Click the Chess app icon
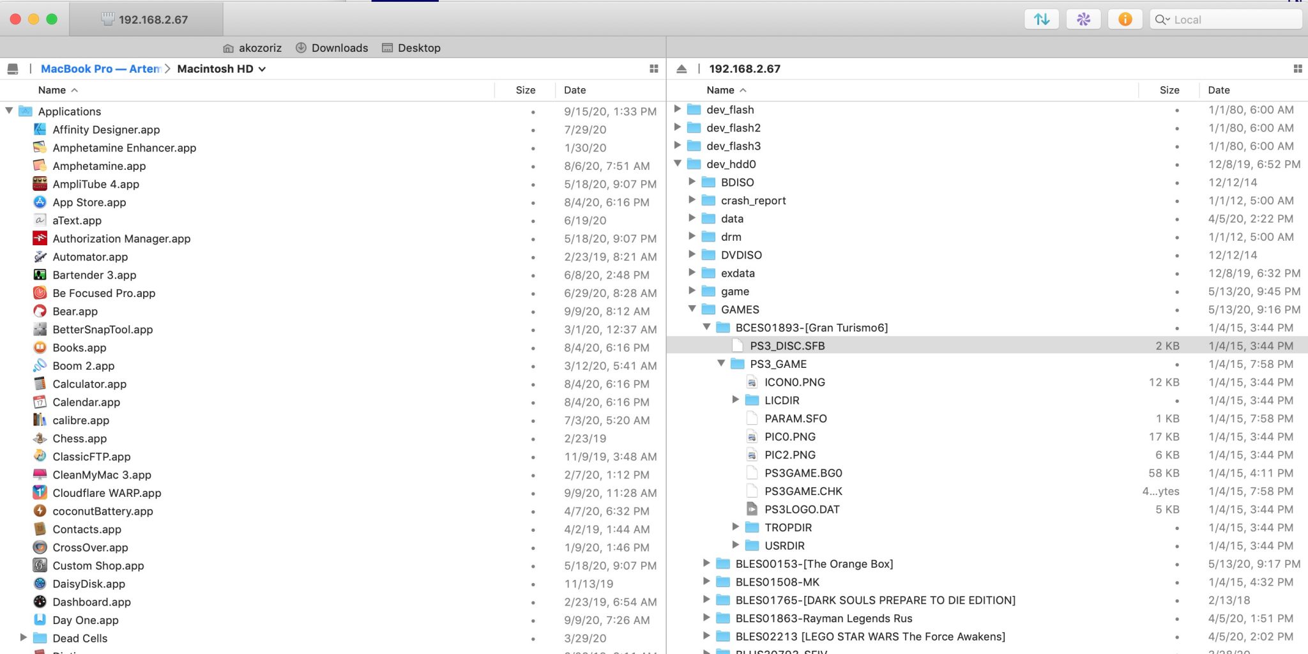Screen dimensions: 1308x654 point(40,438)
